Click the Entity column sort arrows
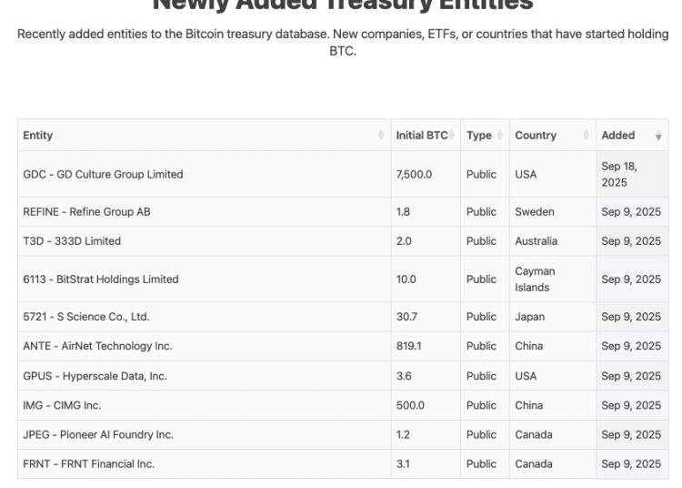Screen dimensions: 682x488 381,136
